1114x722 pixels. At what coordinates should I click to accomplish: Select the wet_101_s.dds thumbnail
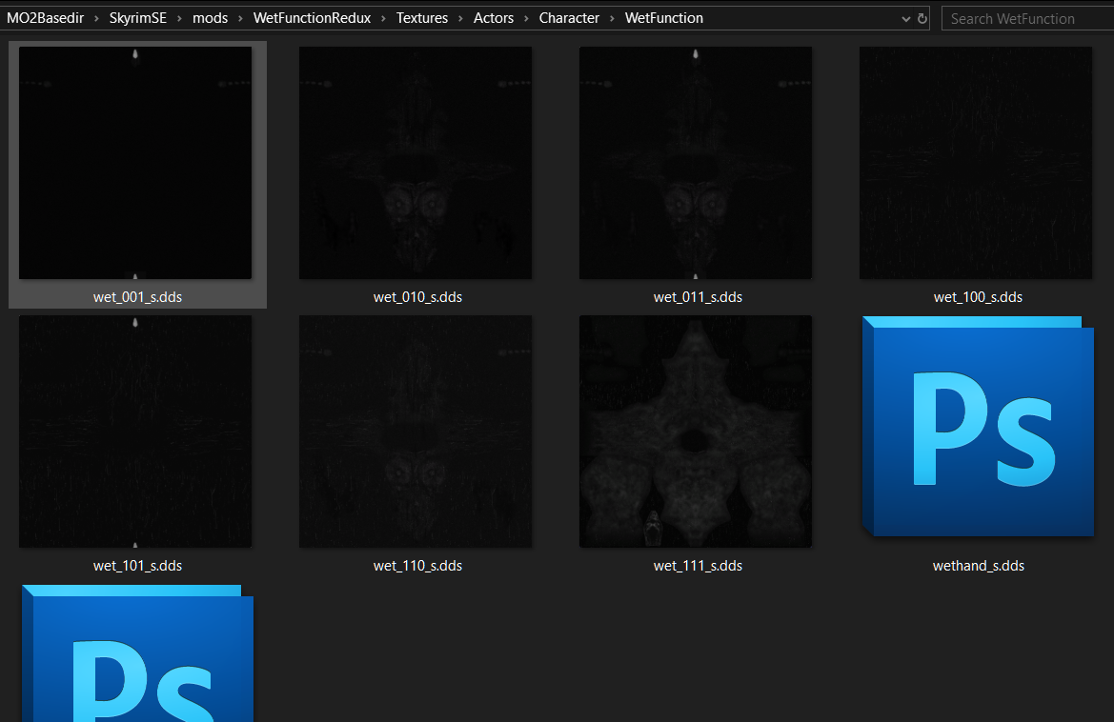(x=135, y=431)
